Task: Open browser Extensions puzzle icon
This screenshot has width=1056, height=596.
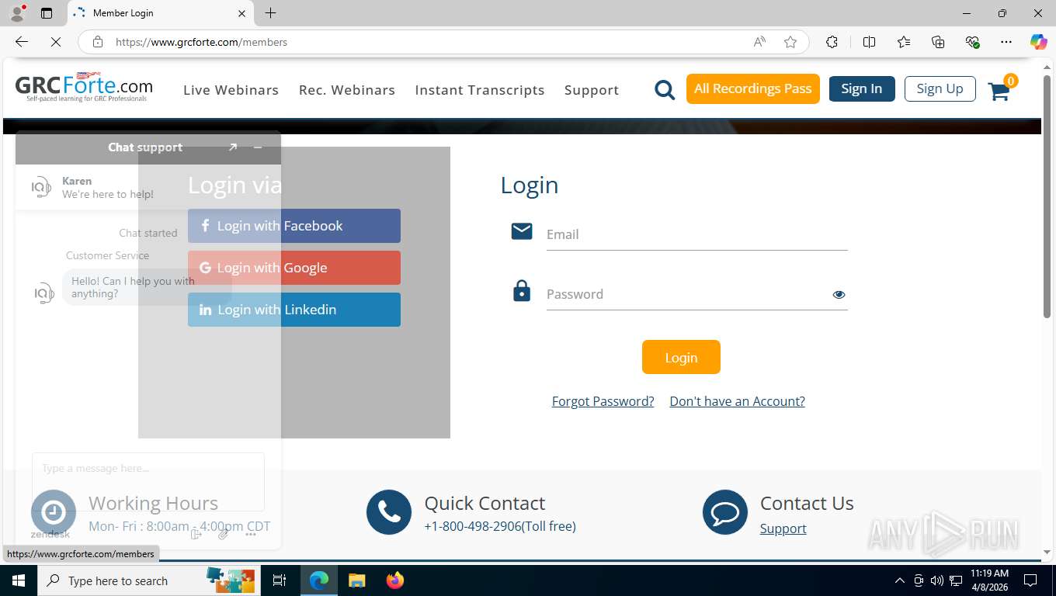Action: (x=832, y=42)
